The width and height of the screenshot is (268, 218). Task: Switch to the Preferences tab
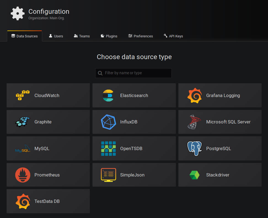click(x=141, y=36)
